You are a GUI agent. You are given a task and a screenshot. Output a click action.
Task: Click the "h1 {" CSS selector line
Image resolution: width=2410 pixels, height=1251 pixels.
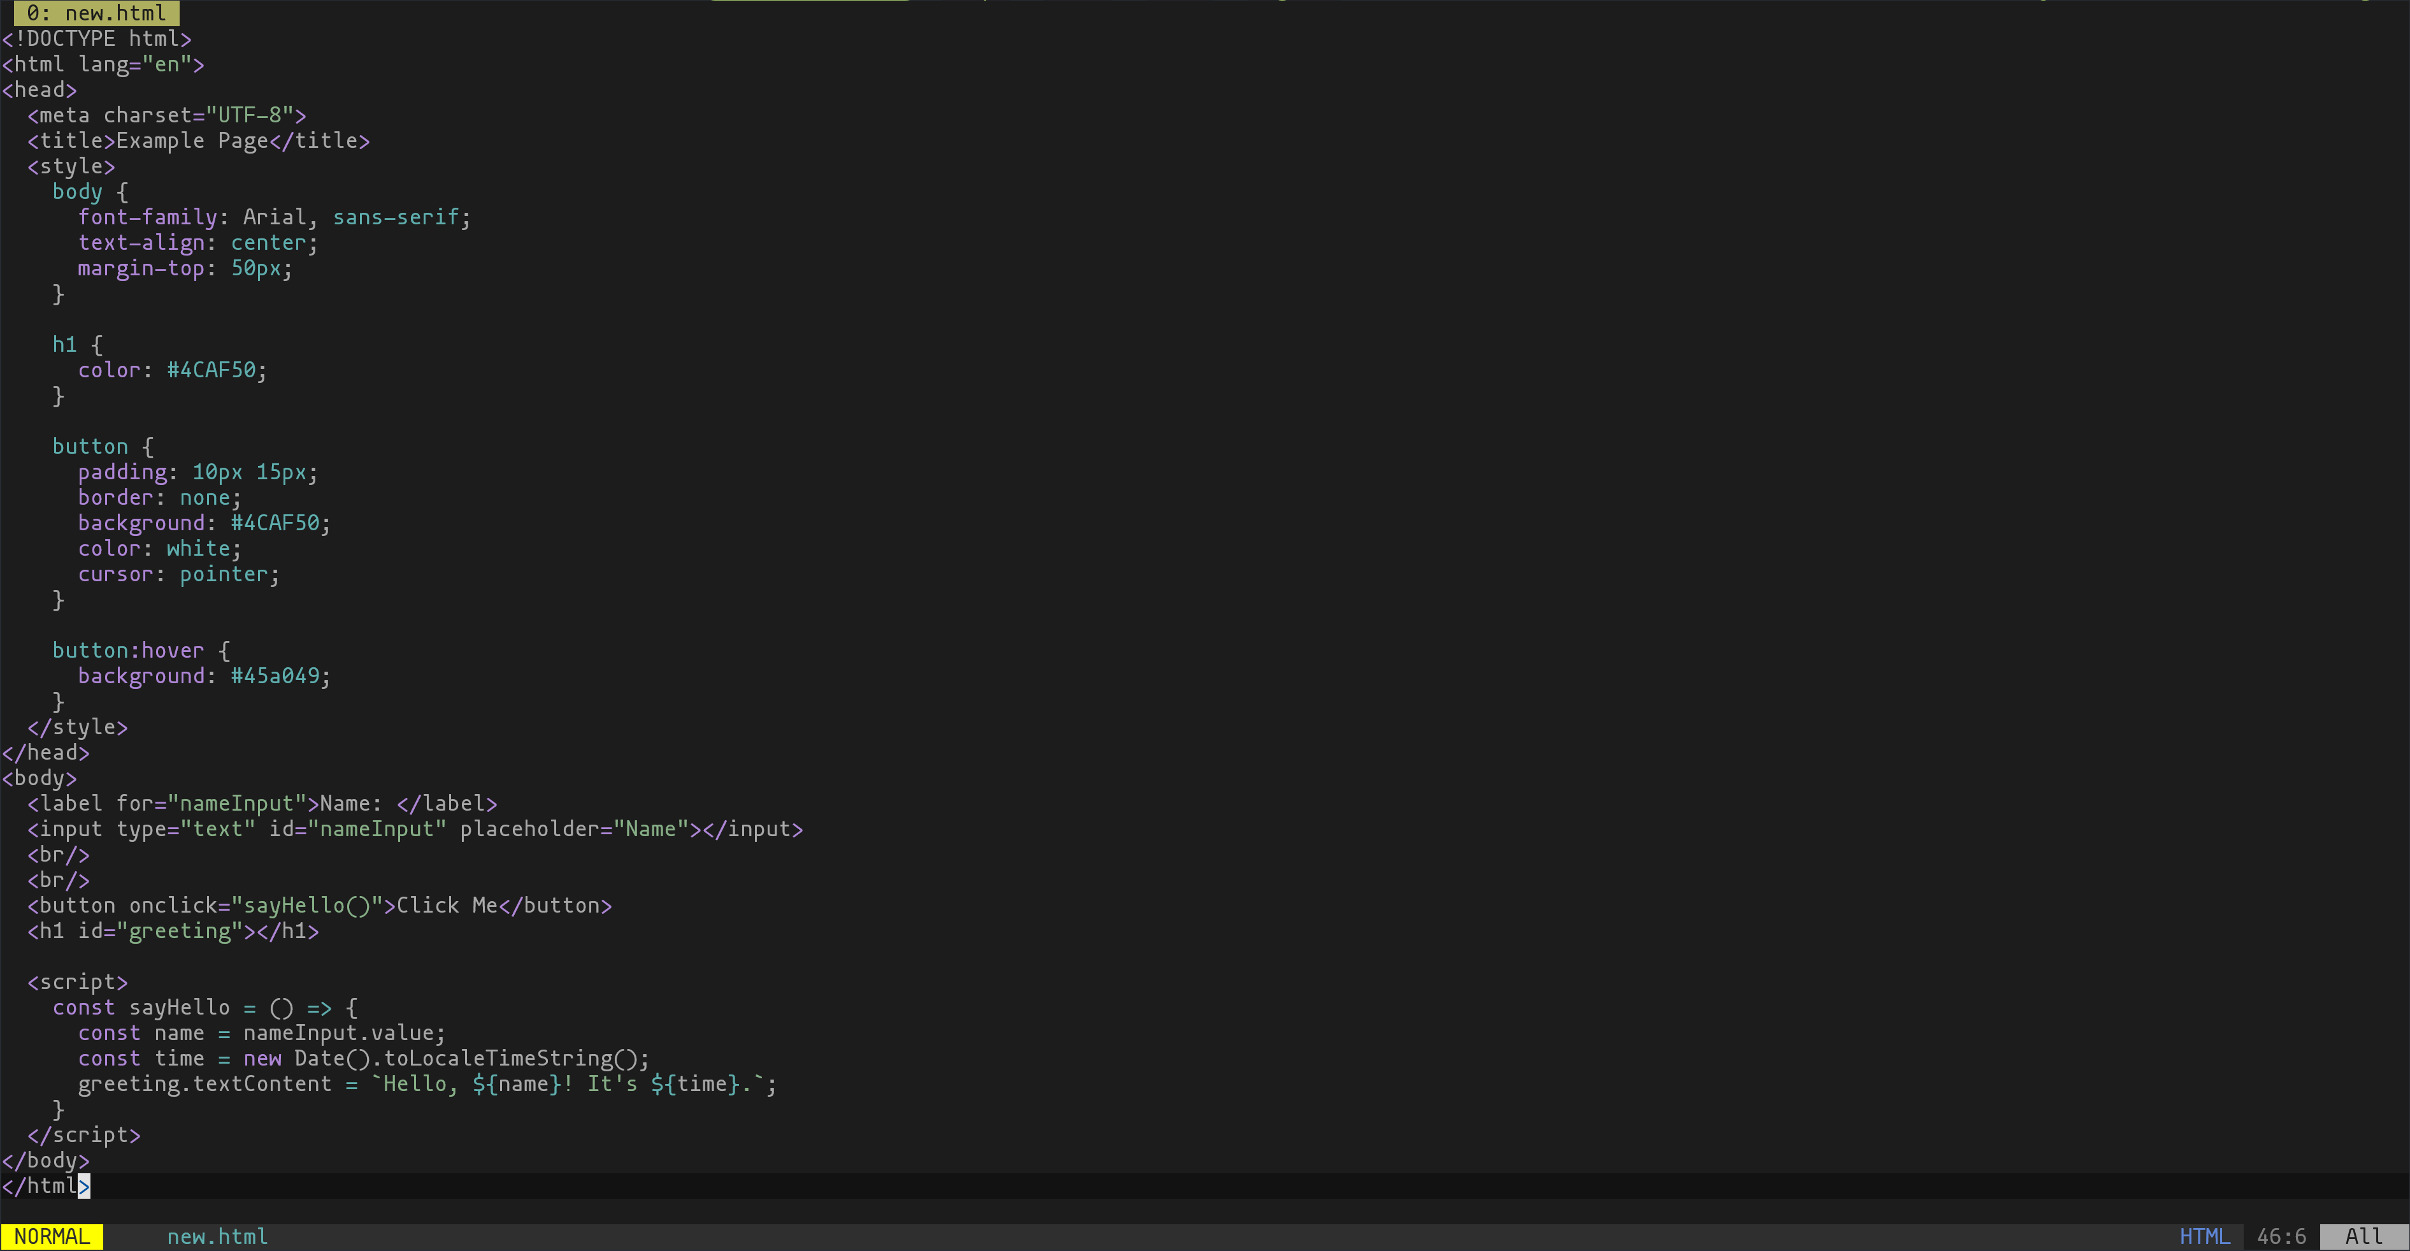pyautogui.click(x=78, y=344)
